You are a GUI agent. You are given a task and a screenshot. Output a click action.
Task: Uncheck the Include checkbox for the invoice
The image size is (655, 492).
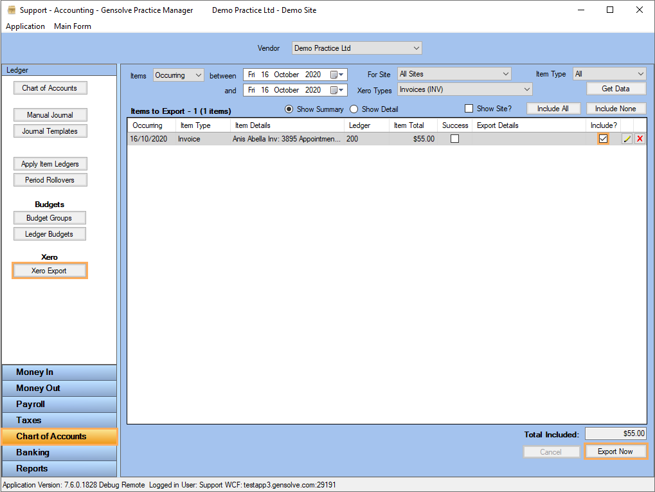coord(603,139)
